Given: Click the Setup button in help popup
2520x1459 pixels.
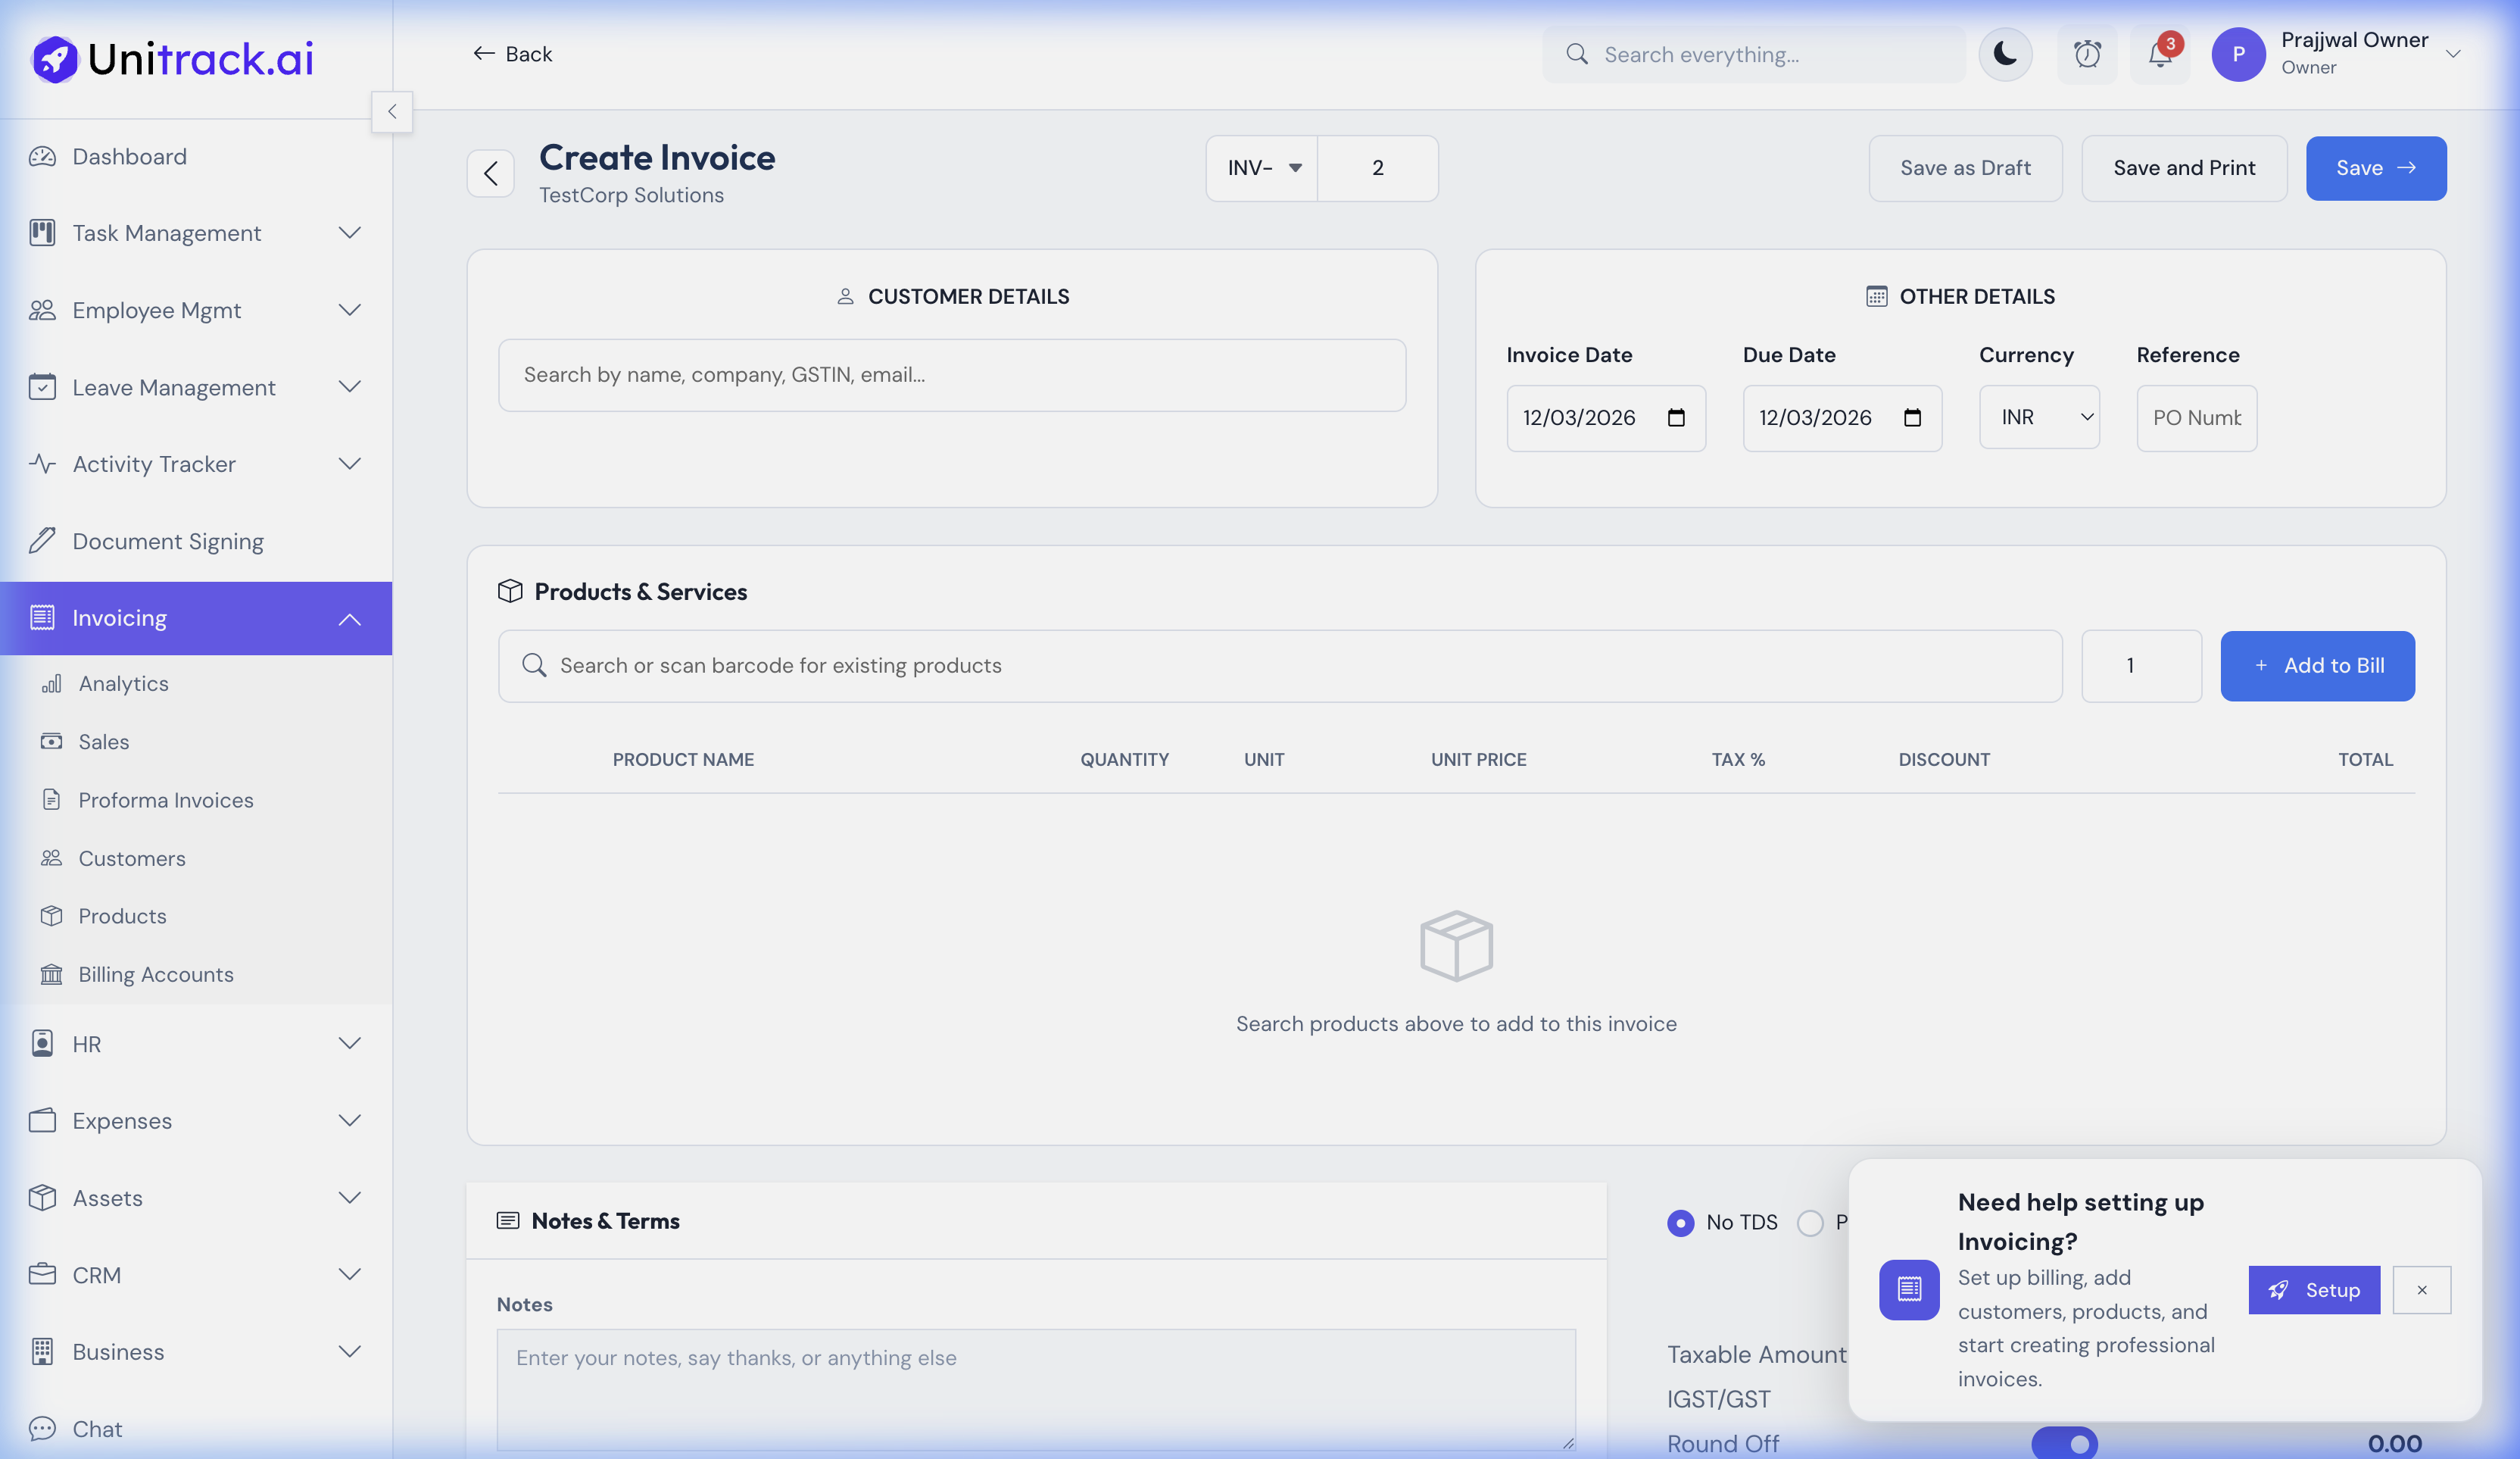Looking at the screenshot, I should coord(2313,1290).
